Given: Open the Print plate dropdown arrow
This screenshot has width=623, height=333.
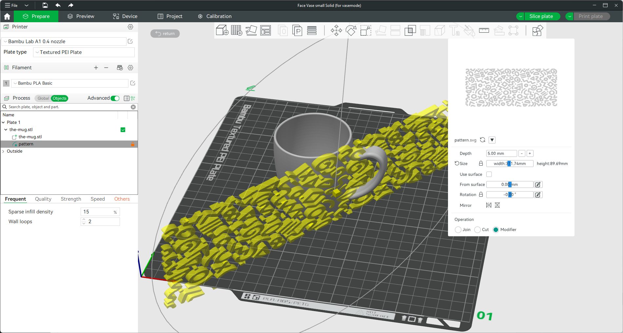Looking at the screenshot, I should [x=570, y=16].
